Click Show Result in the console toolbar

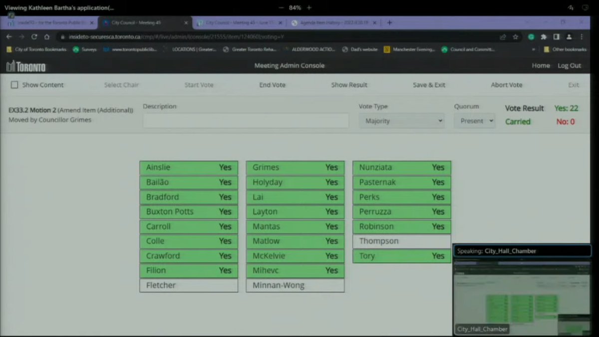[349, 85]
